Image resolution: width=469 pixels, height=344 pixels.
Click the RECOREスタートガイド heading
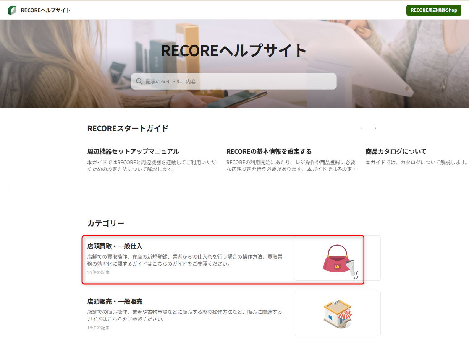(x=128, y=128)
